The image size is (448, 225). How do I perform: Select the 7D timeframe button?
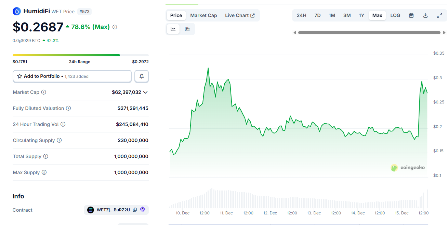point(317,15)
